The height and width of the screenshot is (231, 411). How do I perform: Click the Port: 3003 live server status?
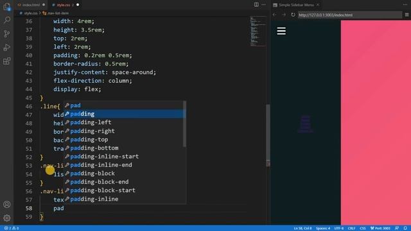point(380,228)
